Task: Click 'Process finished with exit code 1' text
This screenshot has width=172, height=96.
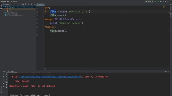Action: [30, 95]
